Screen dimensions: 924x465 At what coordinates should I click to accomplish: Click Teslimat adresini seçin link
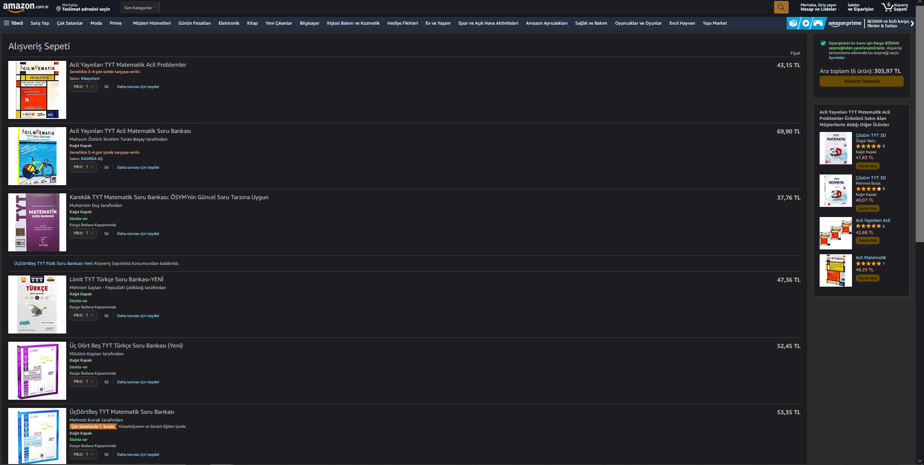click(x=86, y=9)
